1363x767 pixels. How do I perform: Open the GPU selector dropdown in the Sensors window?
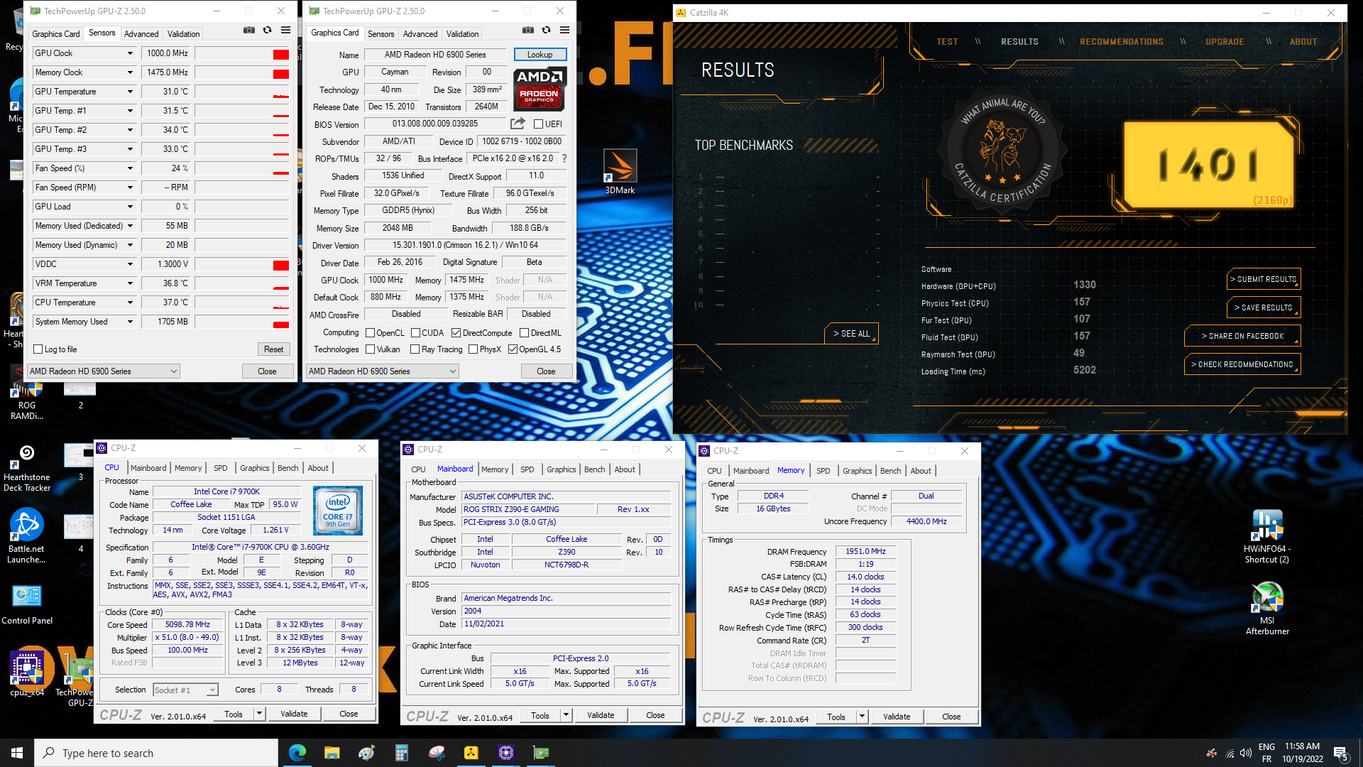103,371
